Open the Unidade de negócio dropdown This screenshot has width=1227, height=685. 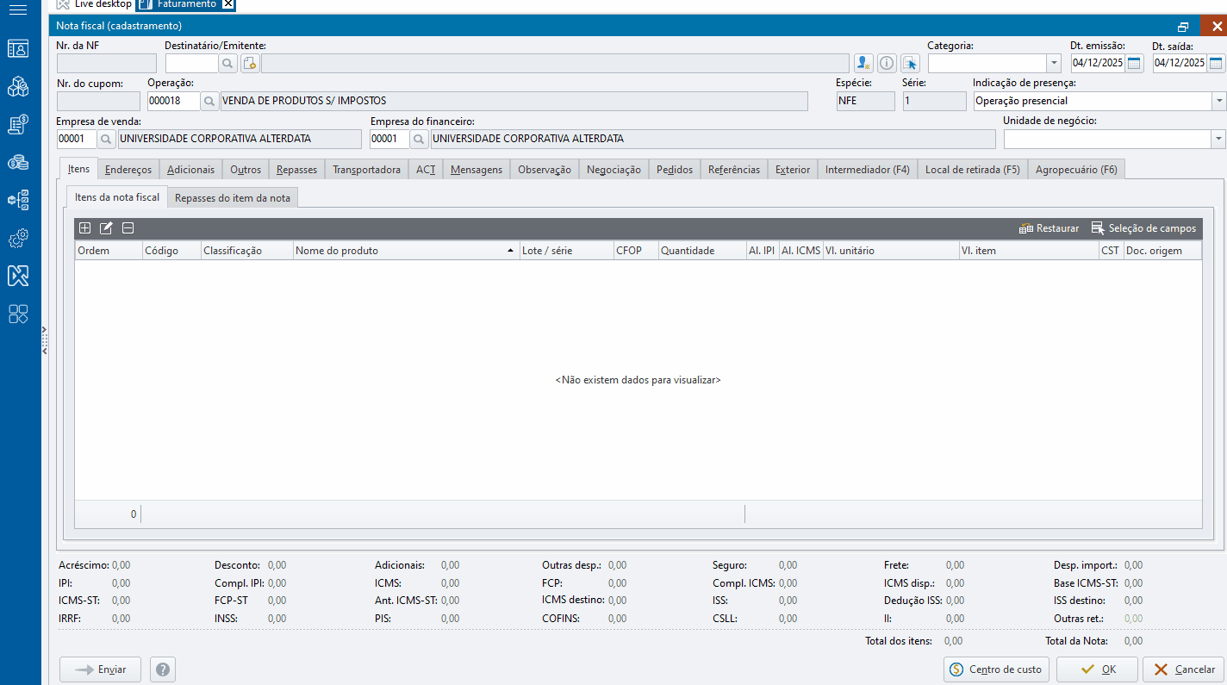1218,139
